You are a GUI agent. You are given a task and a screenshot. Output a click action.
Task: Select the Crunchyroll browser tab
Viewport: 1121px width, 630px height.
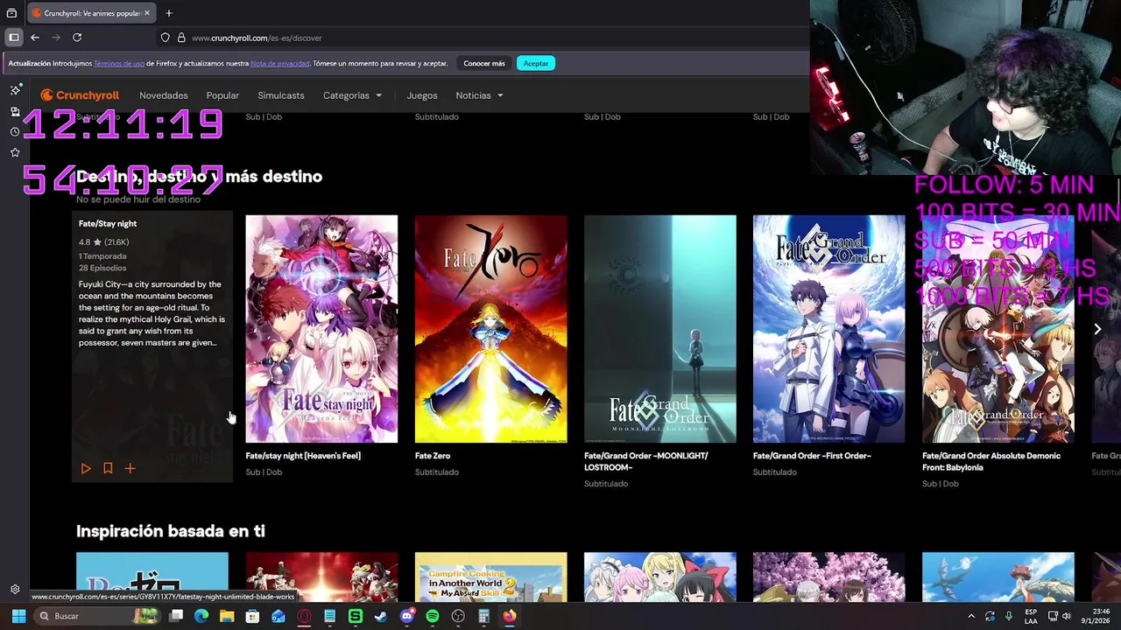91,13
